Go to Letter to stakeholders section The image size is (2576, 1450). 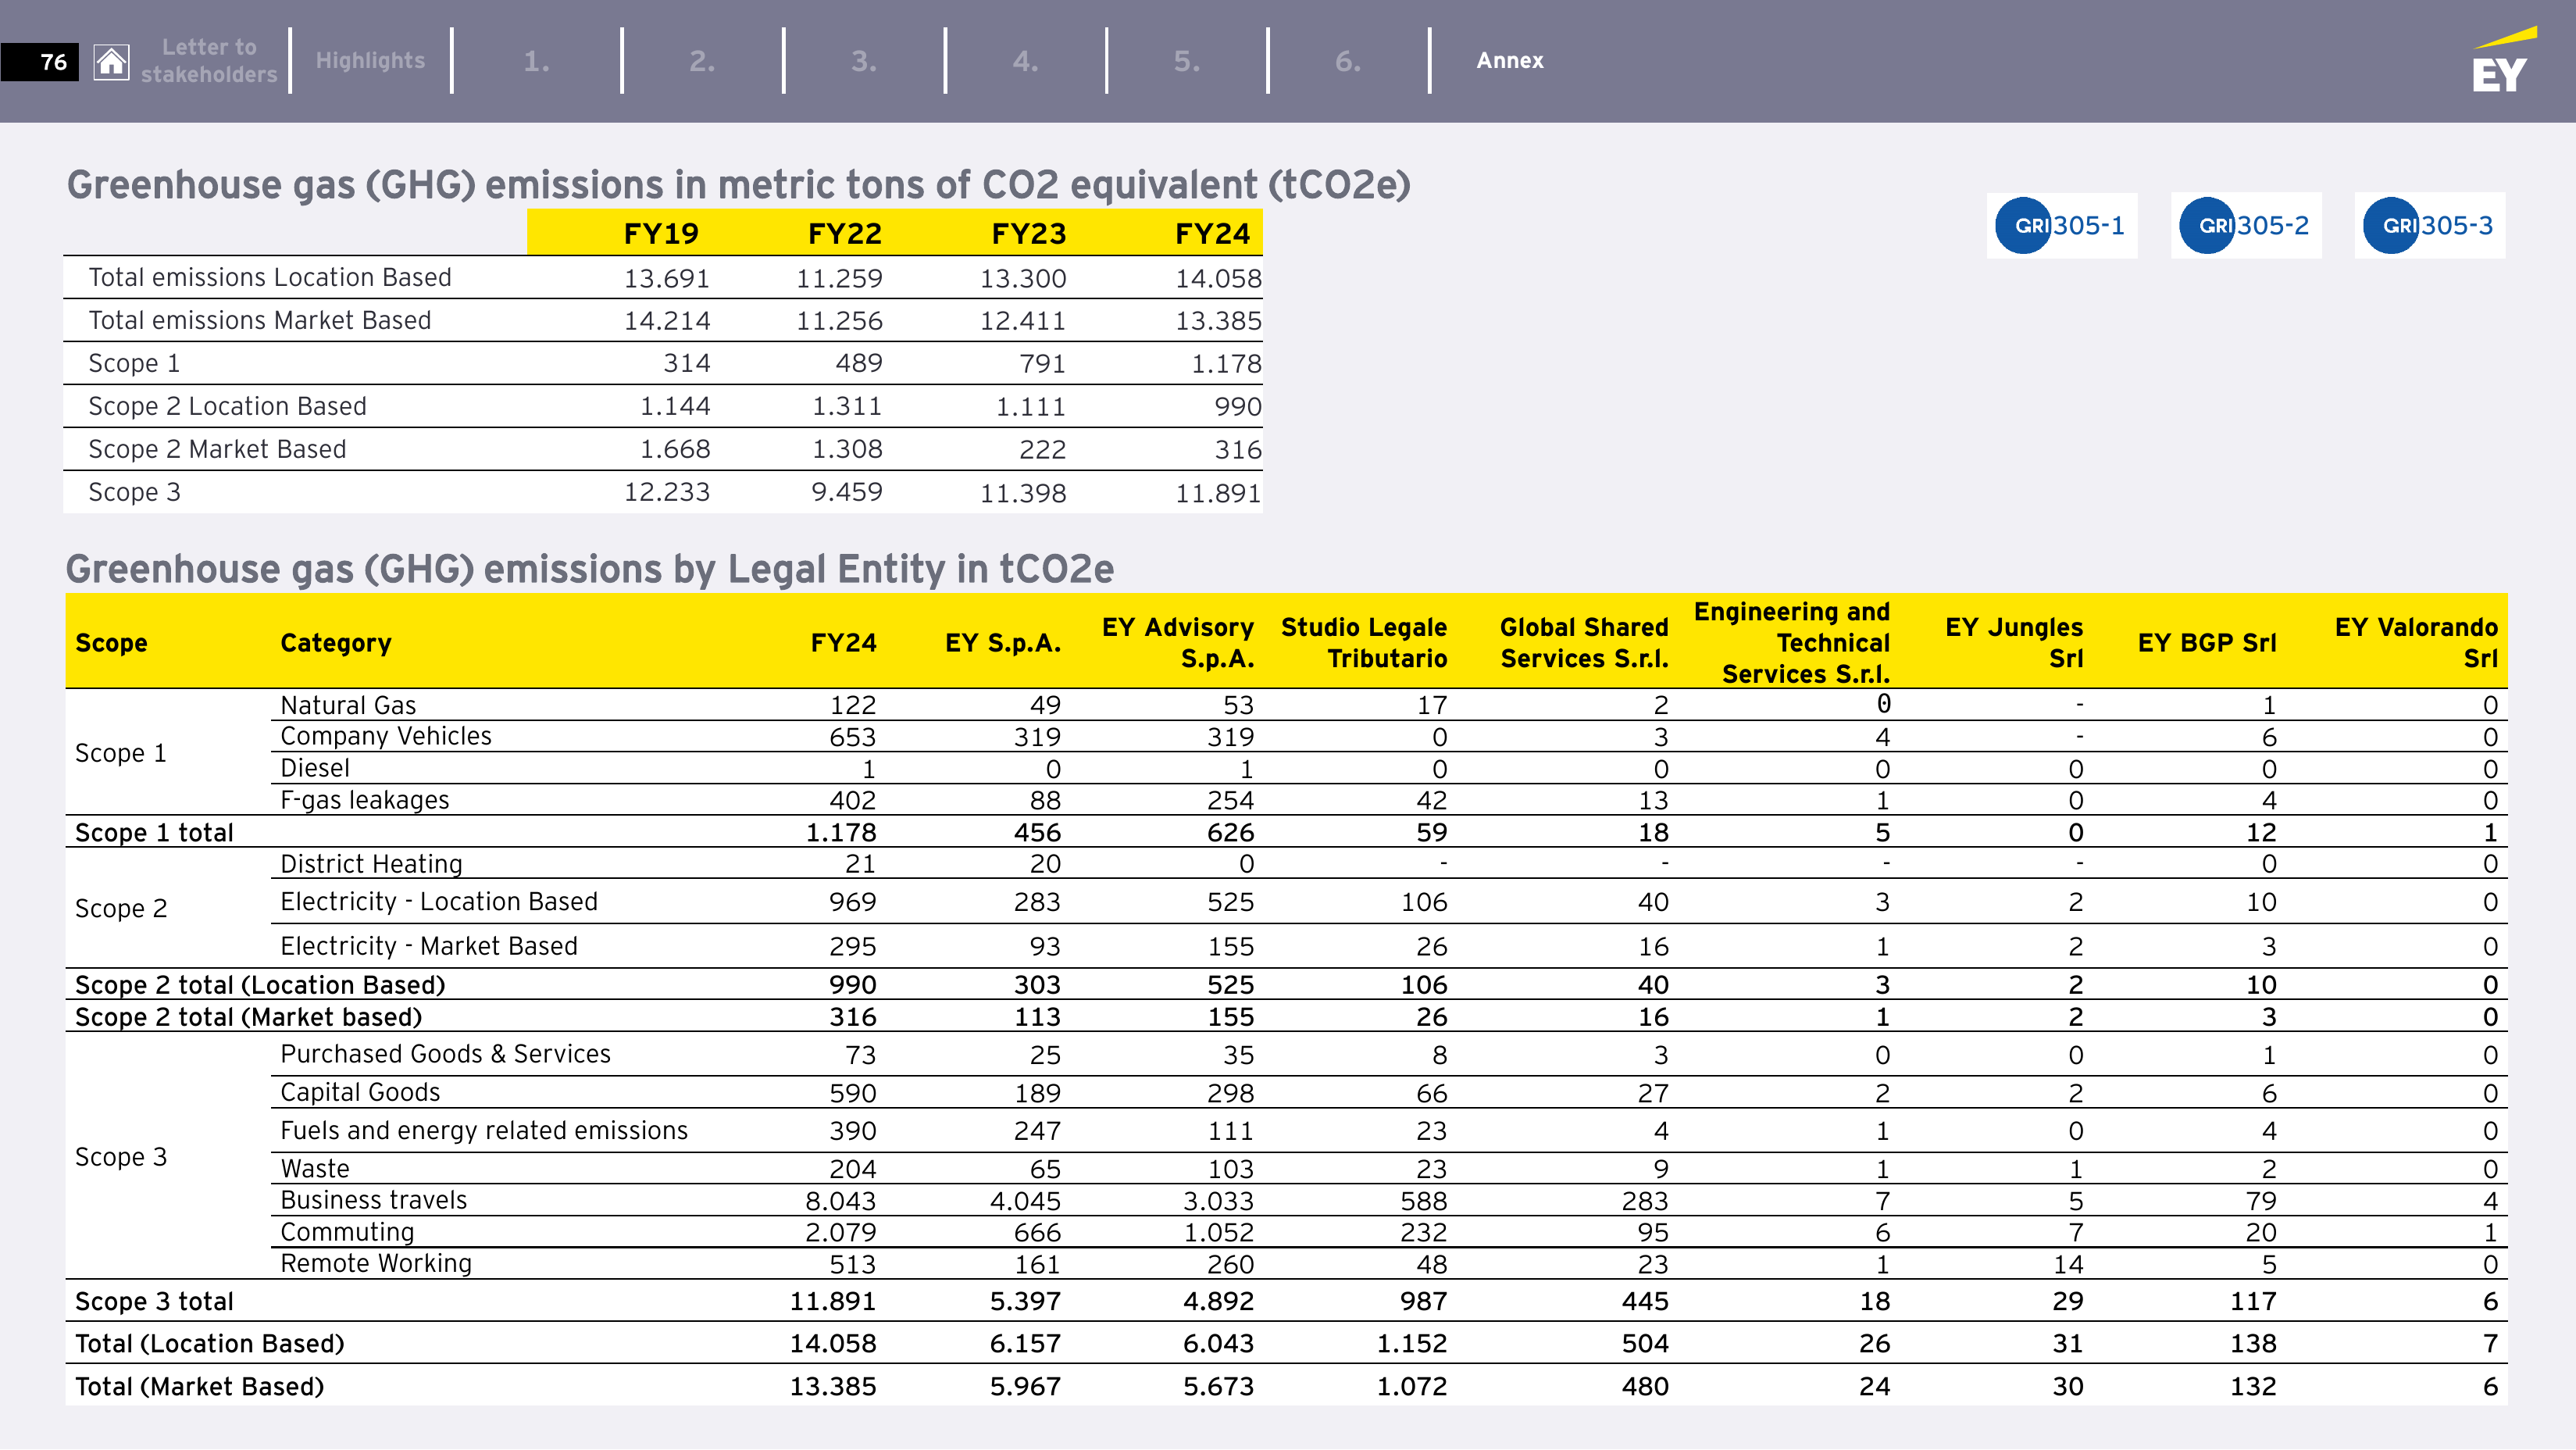pos(209,61)
